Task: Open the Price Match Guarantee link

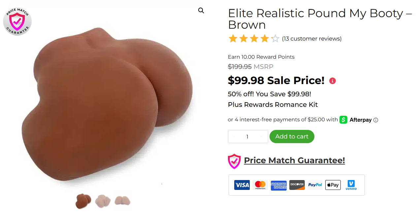Action: [x=294, y=161]
